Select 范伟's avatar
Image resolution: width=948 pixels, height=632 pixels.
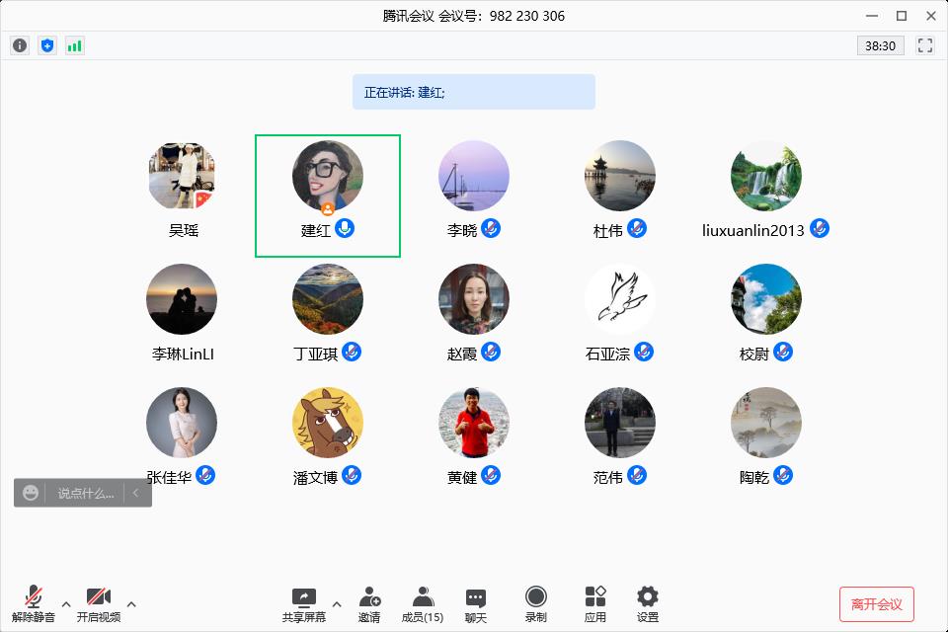tap(620, 423)
